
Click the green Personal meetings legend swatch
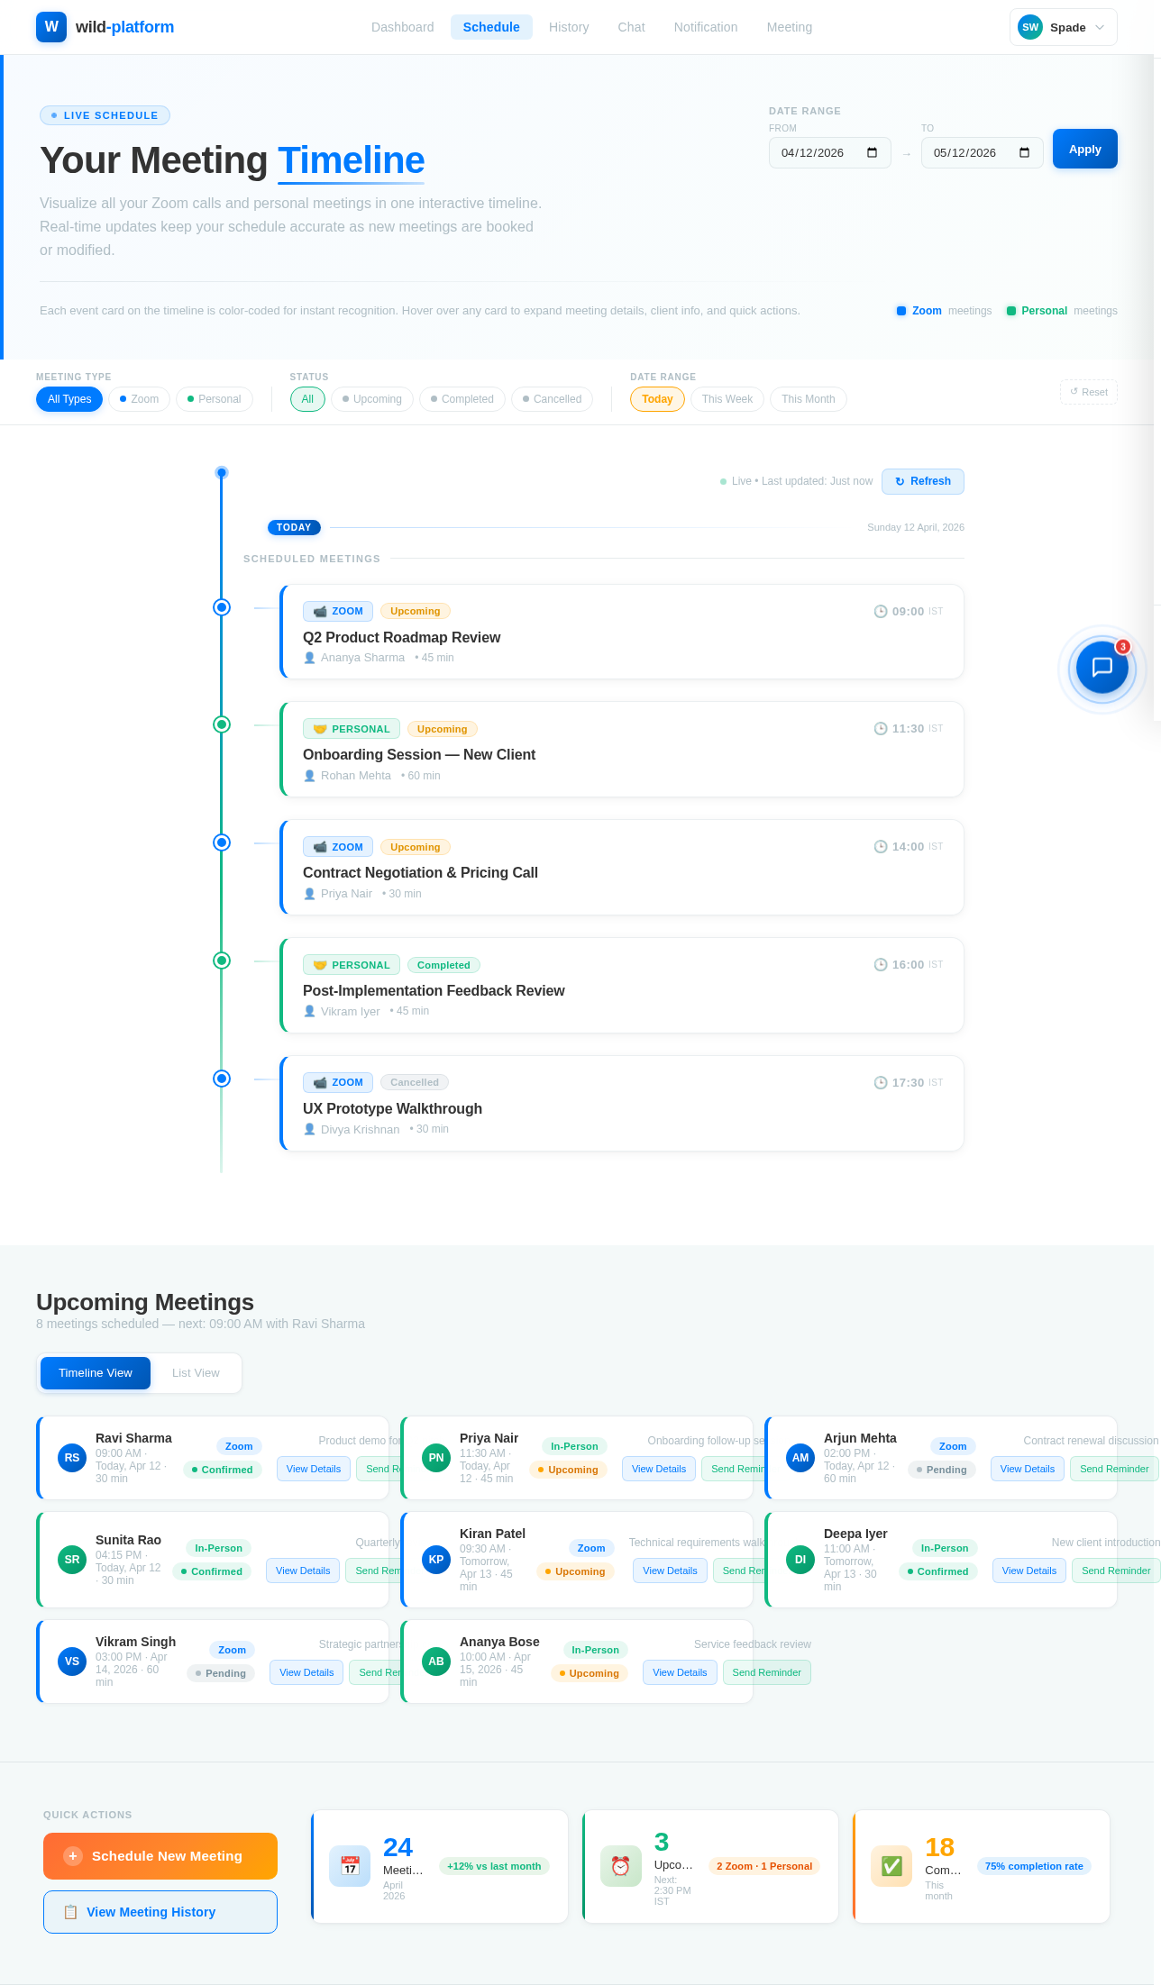coord(1011,311)
